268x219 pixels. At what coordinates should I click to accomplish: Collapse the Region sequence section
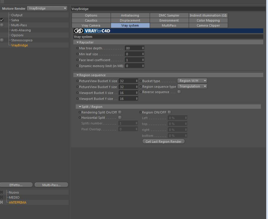[78, 75]
